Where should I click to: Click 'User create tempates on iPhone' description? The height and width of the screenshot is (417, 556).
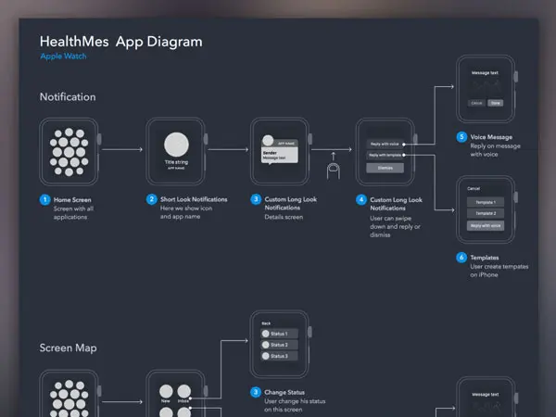point(499,271)
